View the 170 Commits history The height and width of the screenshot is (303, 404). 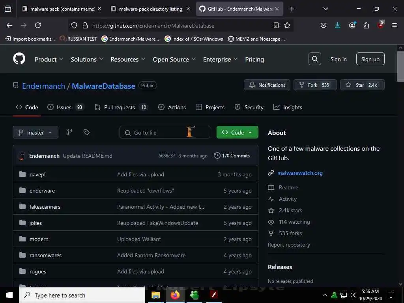coord(232,155)
